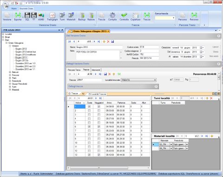
Task: Toggle Sosta checkbox in row 6
Action: click(89, 127)
